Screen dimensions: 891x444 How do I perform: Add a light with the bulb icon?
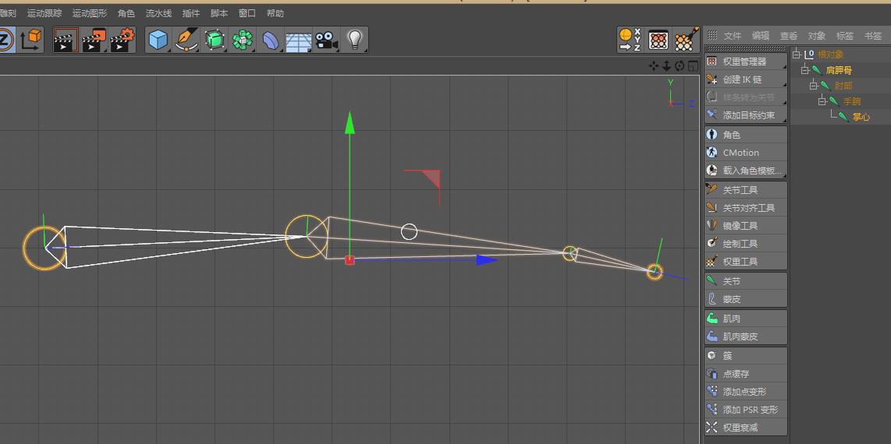(355, 39)
